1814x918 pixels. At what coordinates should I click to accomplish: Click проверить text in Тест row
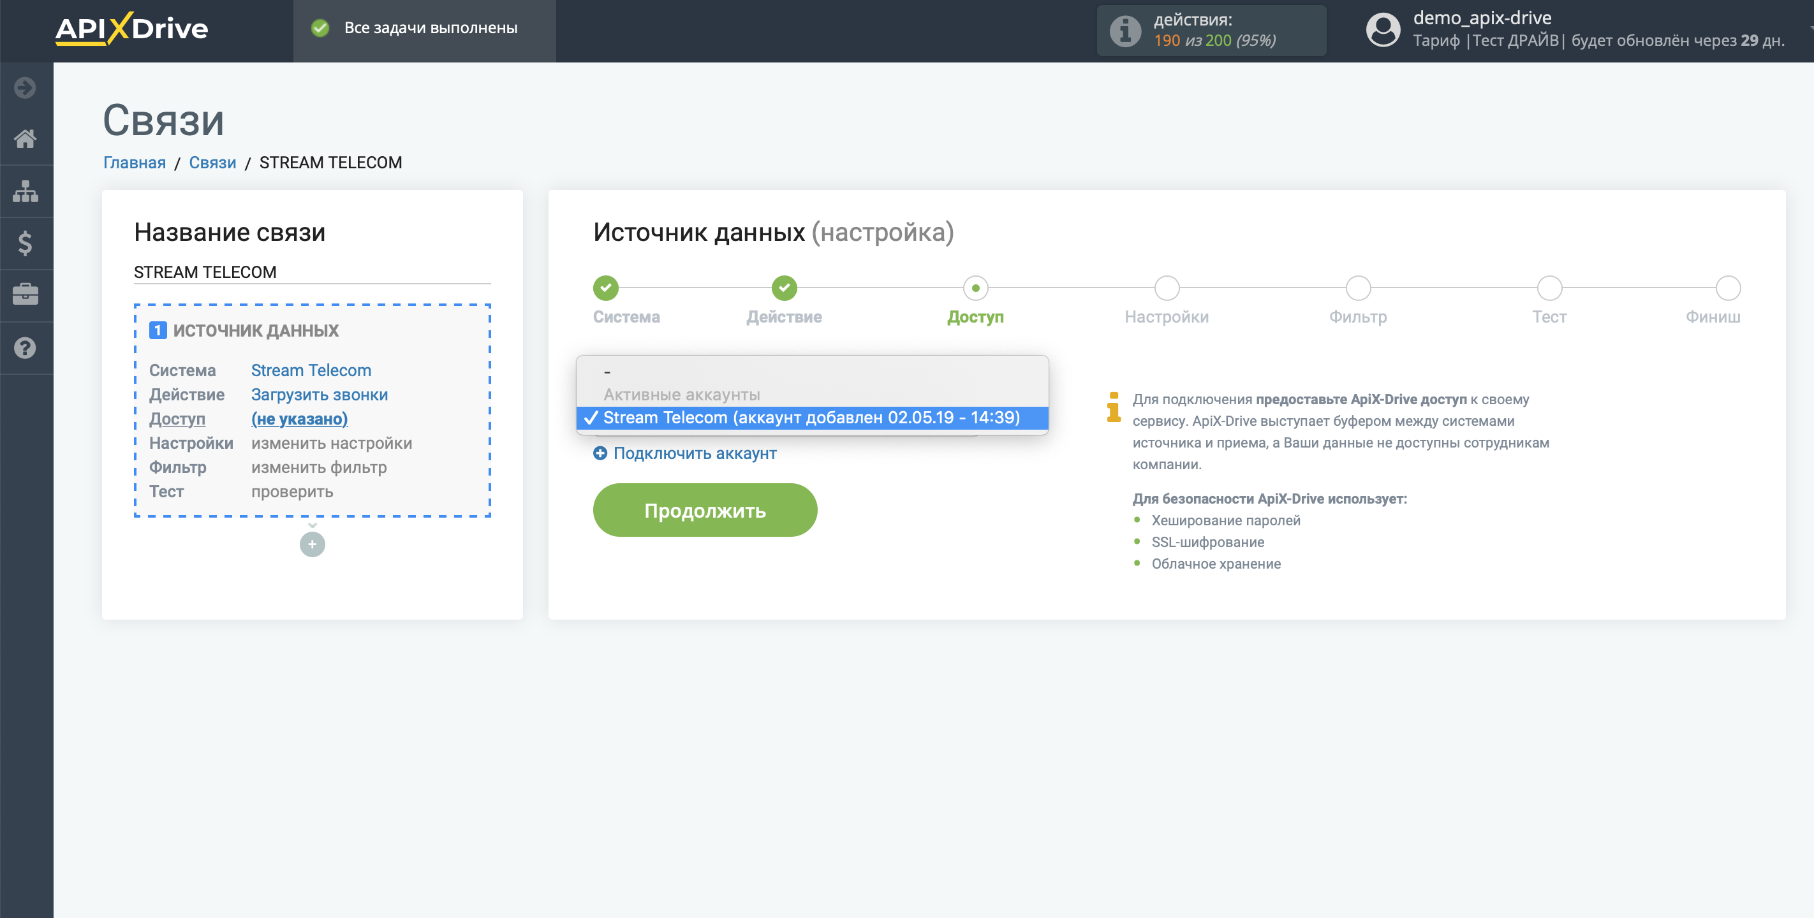[292, 492]
